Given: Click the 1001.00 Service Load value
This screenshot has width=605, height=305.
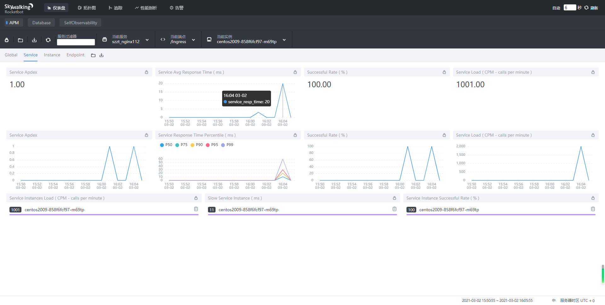Looking at the screenshot, I should (x=470, y=84).
